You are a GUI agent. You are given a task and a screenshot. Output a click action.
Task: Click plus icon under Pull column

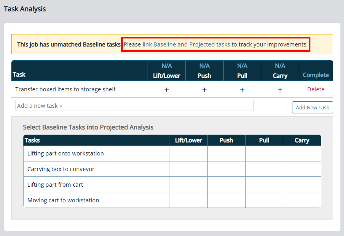click(242, 90)
